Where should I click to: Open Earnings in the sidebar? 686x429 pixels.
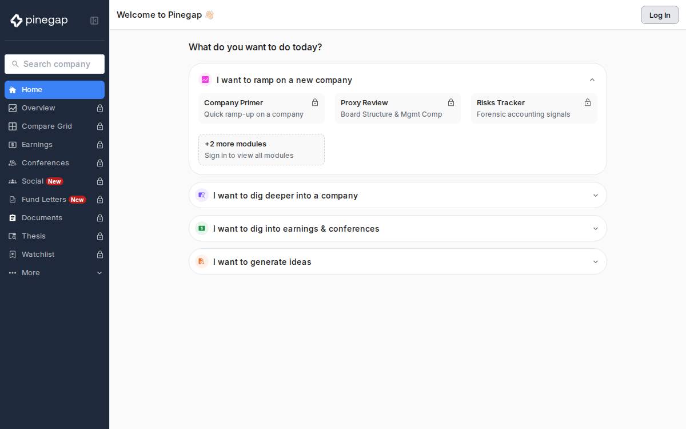54,145
